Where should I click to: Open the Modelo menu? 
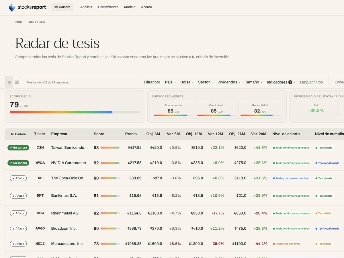tap(130, 7)
